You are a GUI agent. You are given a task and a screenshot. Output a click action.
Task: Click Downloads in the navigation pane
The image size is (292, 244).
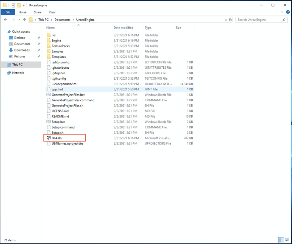[x=21, y=50]
